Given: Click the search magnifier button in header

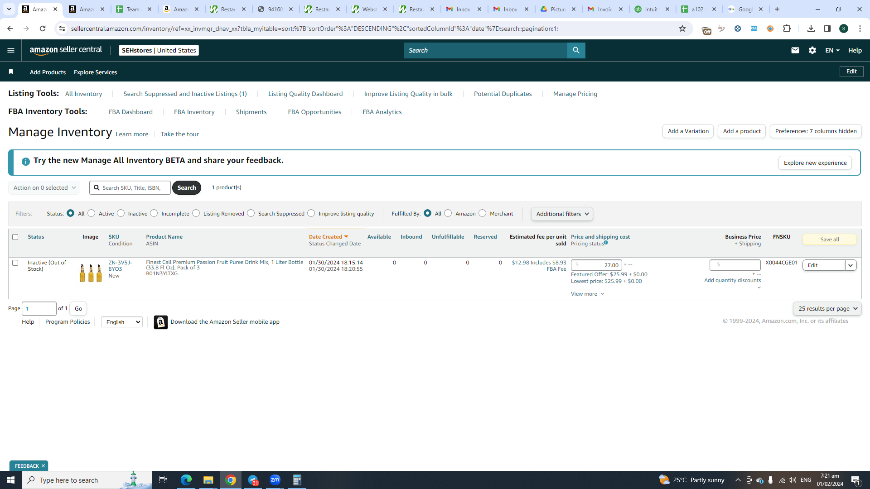Looking at the screenshot, I should tap(576, 50).
